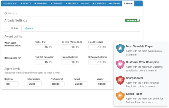
Task: Click the Late (Overdue) points field
Action: click(95, 47)
